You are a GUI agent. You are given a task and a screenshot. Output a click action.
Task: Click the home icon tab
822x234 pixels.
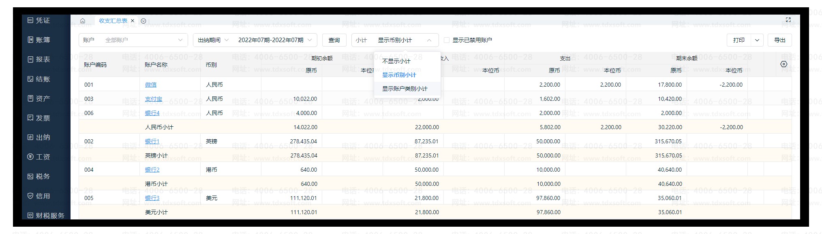83,21
